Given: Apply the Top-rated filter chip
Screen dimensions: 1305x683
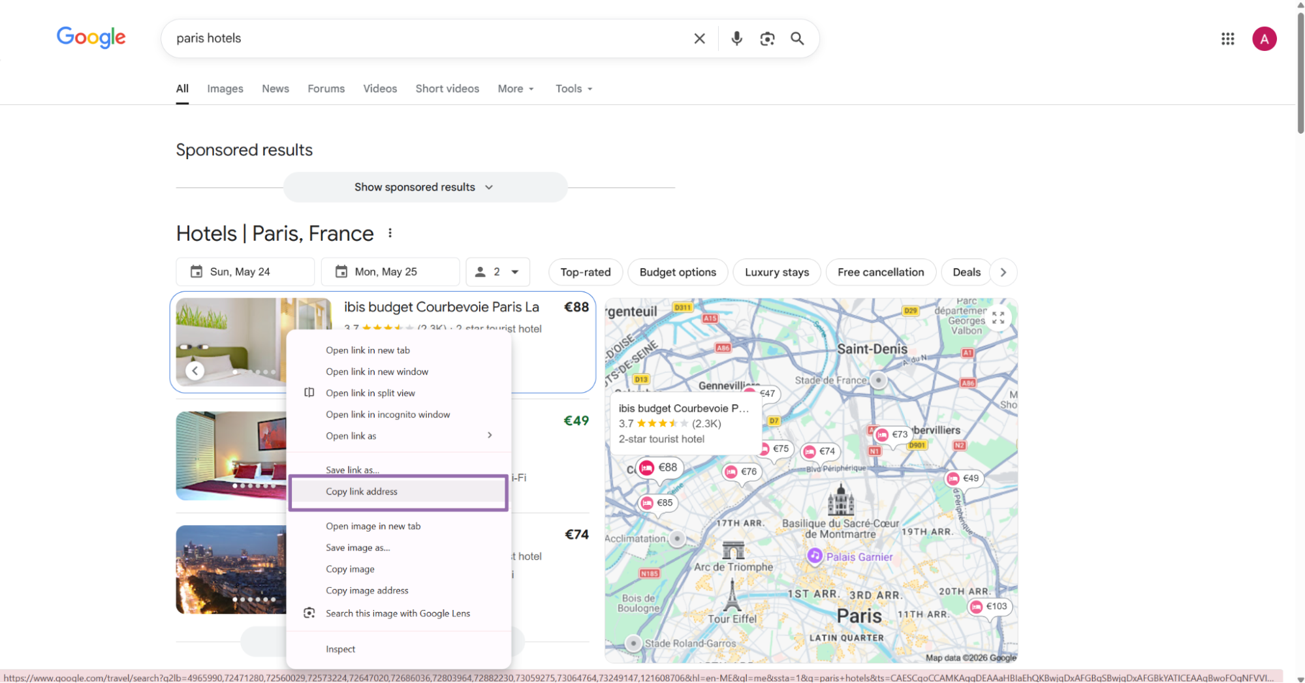Looking at the screenshot, I should pos(586,272).
